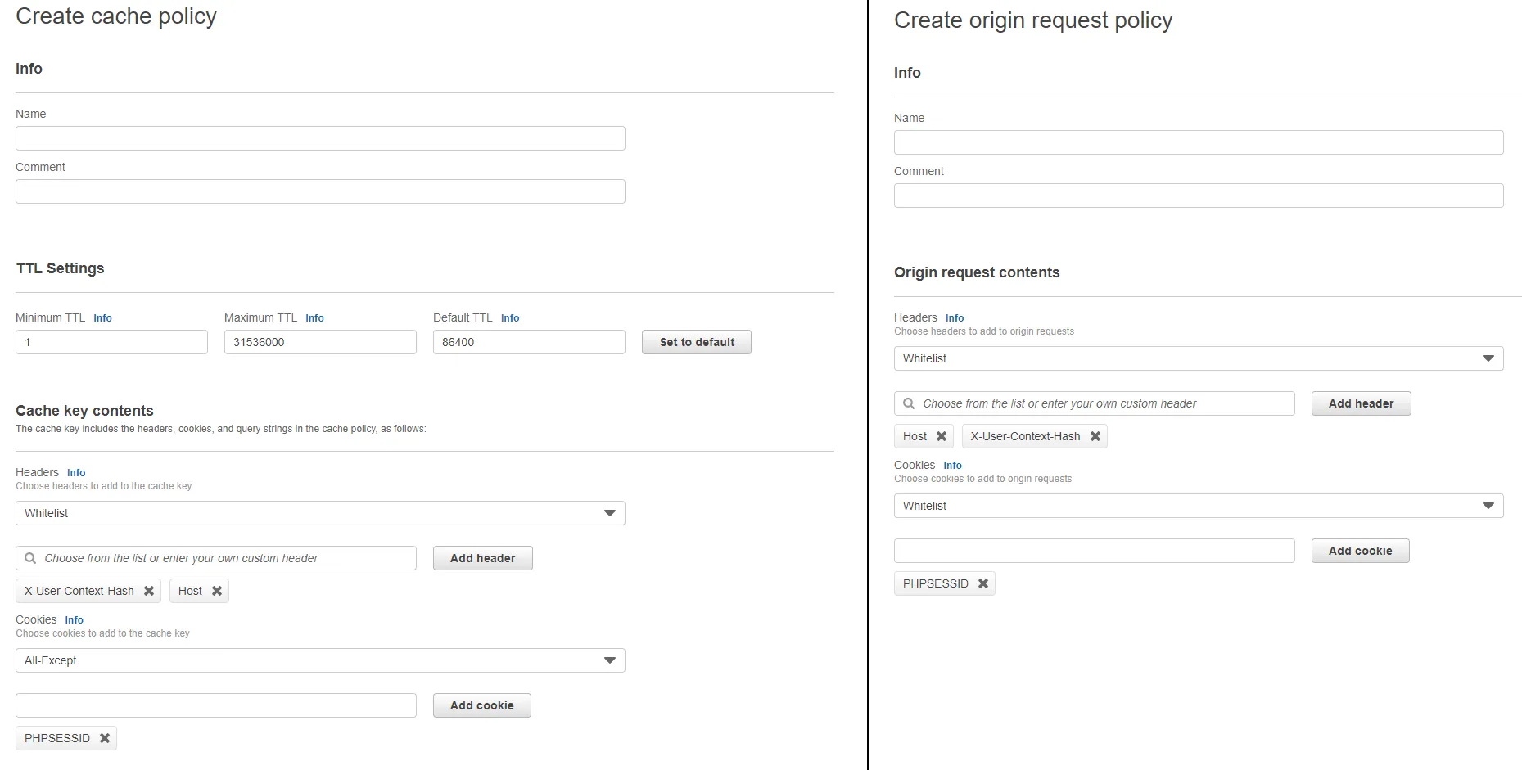1522x770 pixels.
Task: Click the Maximum TTL input field
Action: 320,342
